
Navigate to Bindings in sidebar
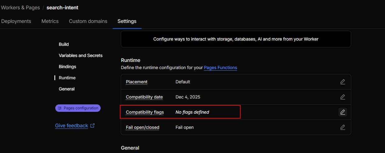point(67,67)
